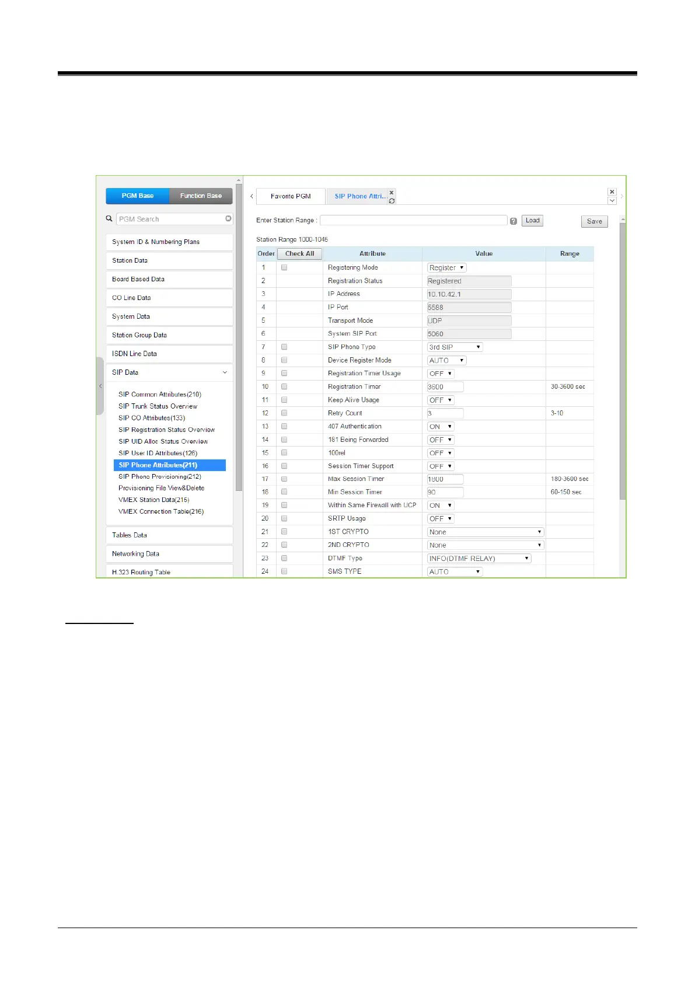The image size is (695, 983).
Task: Tick the Keep Alive Usage checkbox
Action: point(284,400)
